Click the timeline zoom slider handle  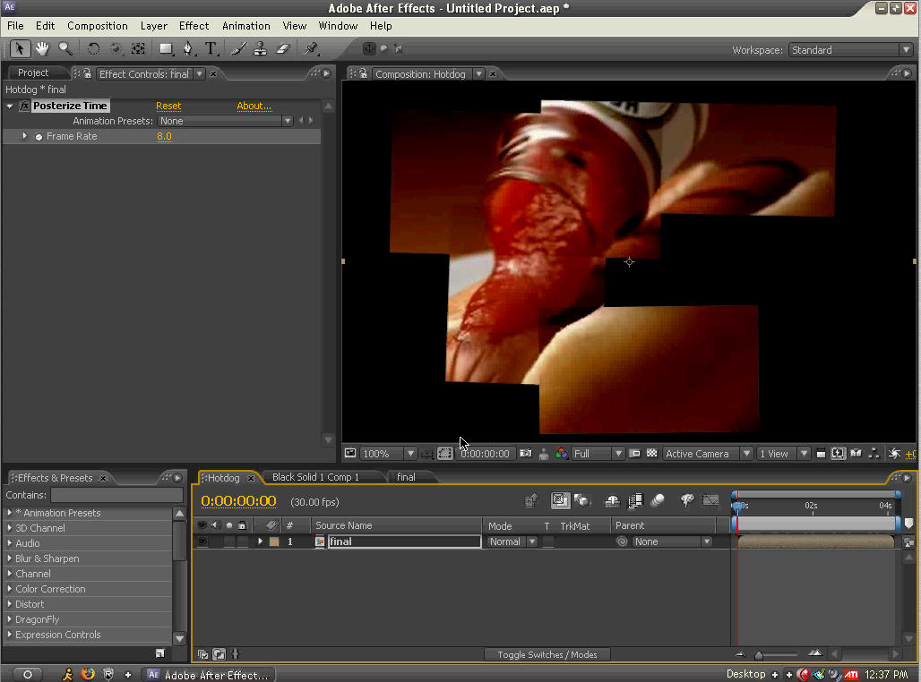click(759, 655)
